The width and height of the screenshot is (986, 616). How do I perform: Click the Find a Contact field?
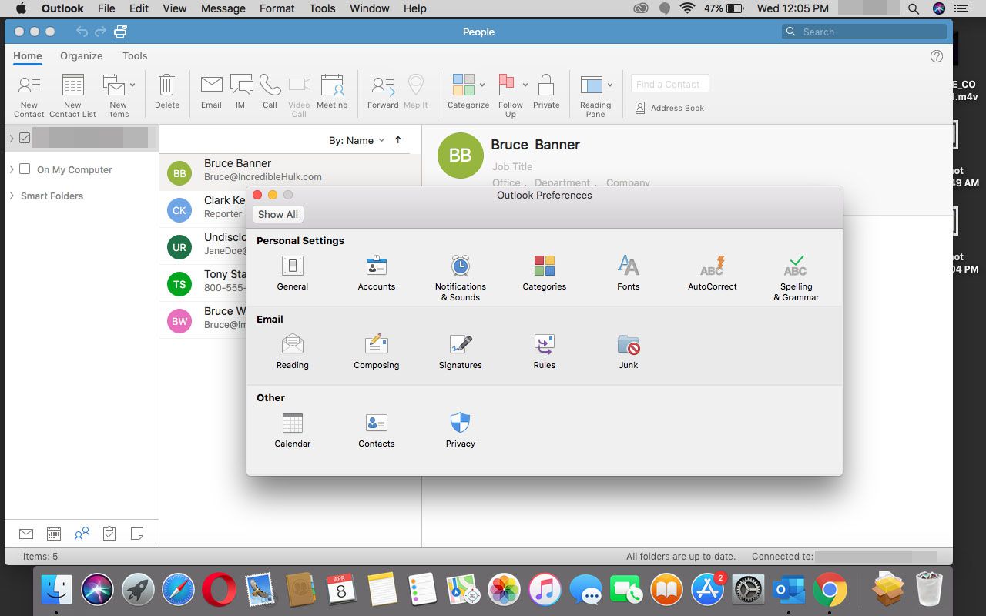pyautogui.click(x=669, y=84)
